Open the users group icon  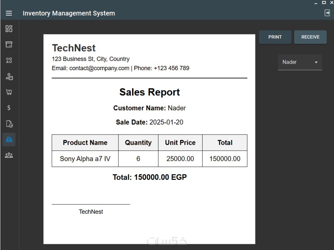[x=9, y=155]
